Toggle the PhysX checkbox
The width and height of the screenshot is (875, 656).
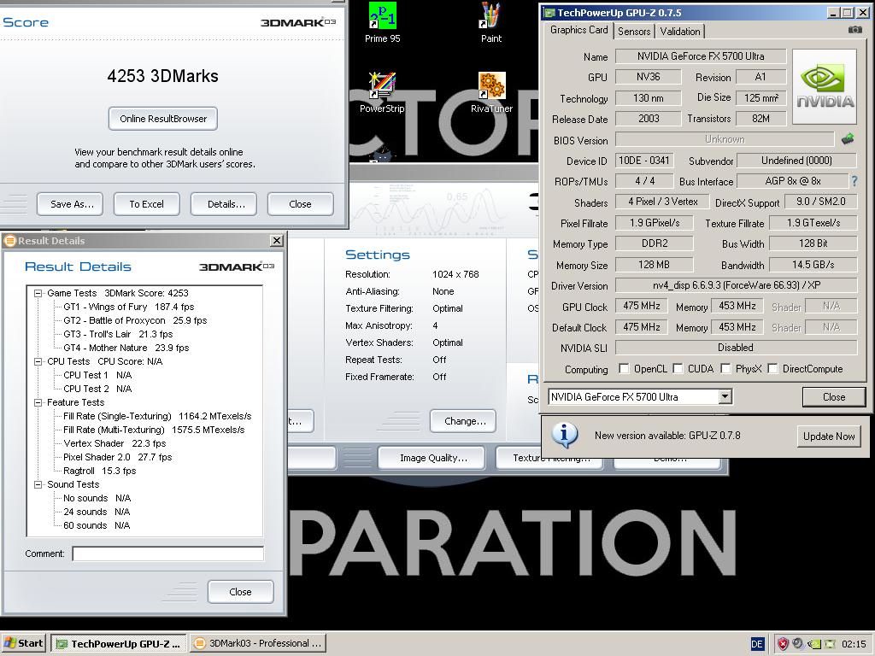pyautogui.click(x=725, y=368)
